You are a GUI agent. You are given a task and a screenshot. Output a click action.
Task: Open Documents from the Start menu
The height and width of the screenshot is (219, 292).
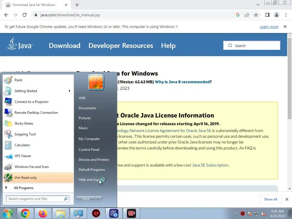click(87, 108)
